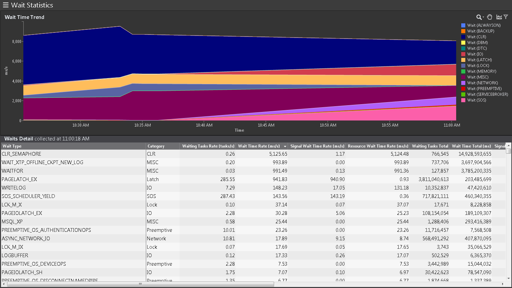
Task: Click Waiting Tasks Total column header
Action: (x=430, y=146)
